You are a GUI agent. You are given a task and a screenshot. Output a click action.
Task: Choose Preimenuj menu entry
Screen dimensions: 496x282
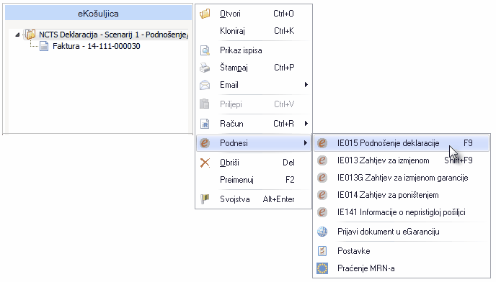click(x=254, y=180)
